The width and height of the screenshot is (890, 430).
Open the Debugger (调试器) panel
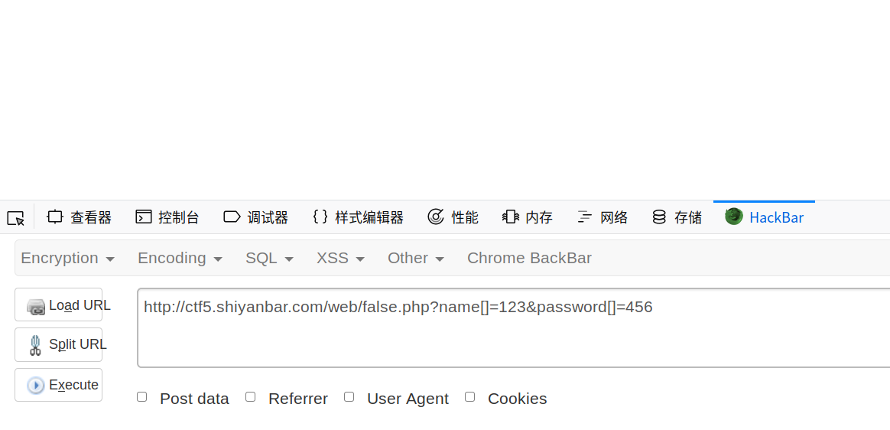tap(256, 217)
